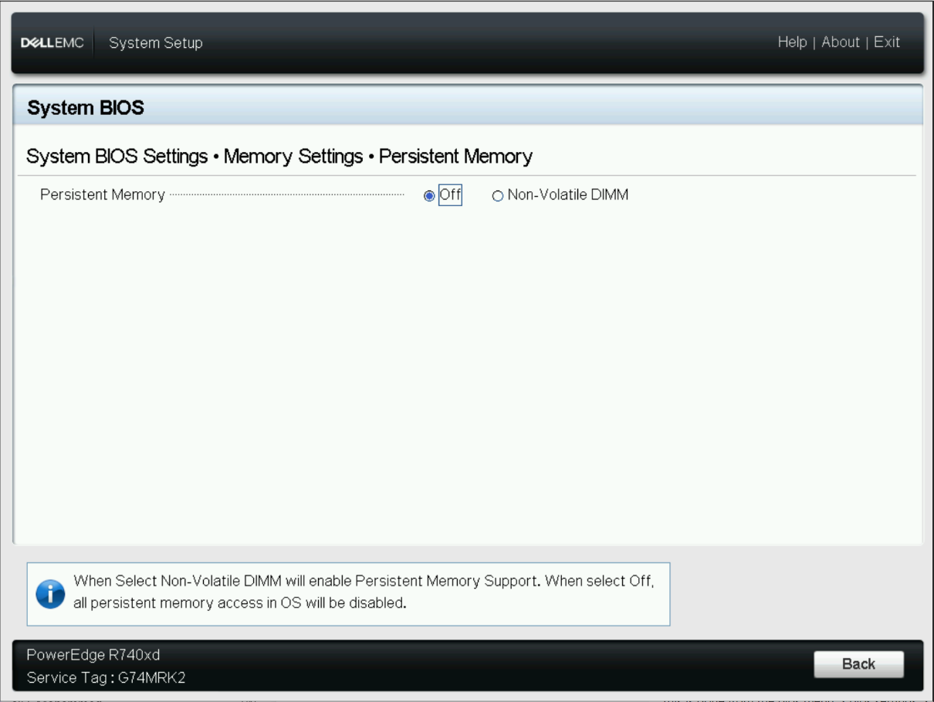The width and height of the screenshot is (934, 702).
Task: Open the About dialog
Action: click(x=841, y=42)
